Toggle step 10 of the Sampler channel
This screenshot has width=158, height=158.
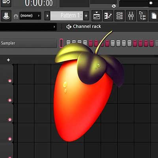click(118, 43)
